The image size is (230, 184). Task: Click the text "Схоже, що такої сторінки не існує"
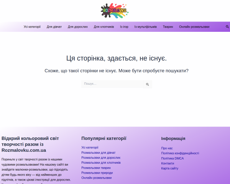(81, 71)
